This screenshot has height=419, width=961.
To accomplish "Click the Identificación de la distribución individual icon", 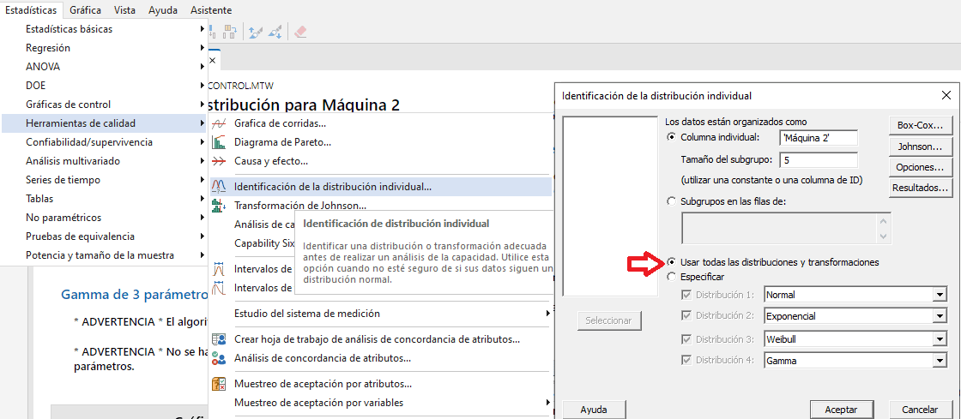I will [219, 186].
